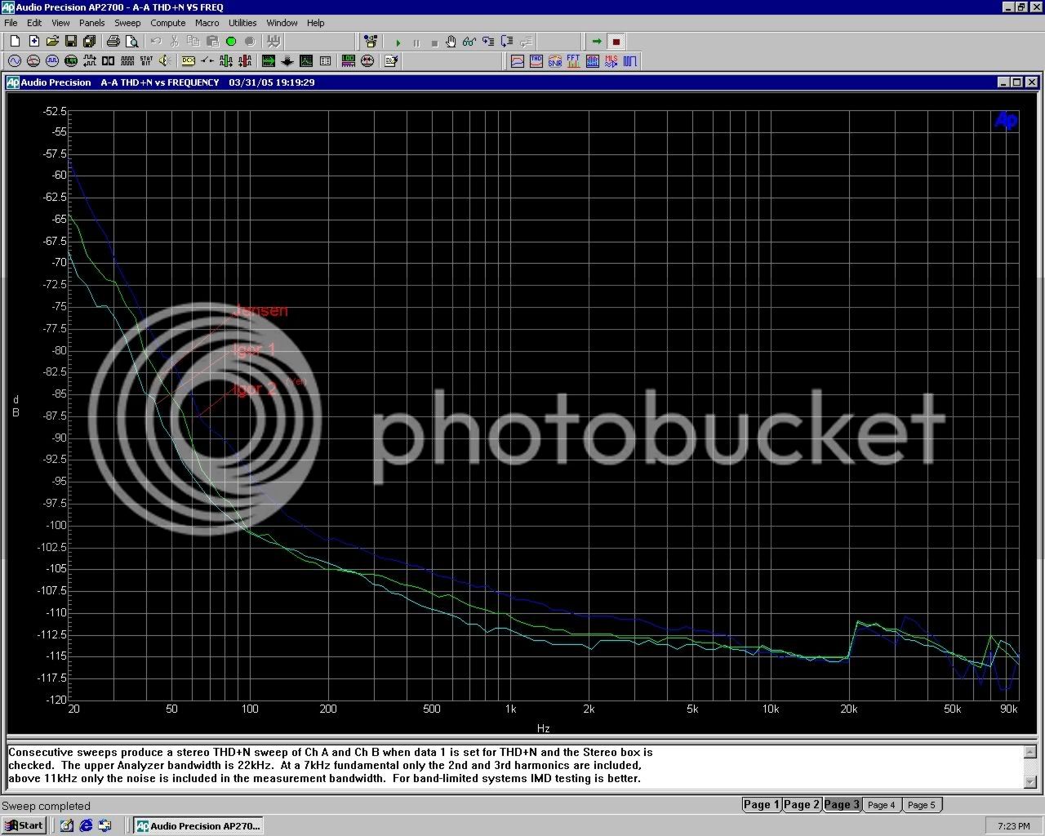The height and width of the screenshot is (836, 1045).
Task: Launch the MLS quick test icon
Action: point(611,60)
